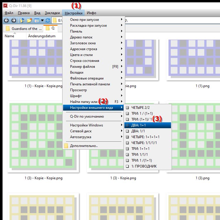Click the folder icon in the address bar
This screenshot has width=220, height=220.
[x=55, y=21]
